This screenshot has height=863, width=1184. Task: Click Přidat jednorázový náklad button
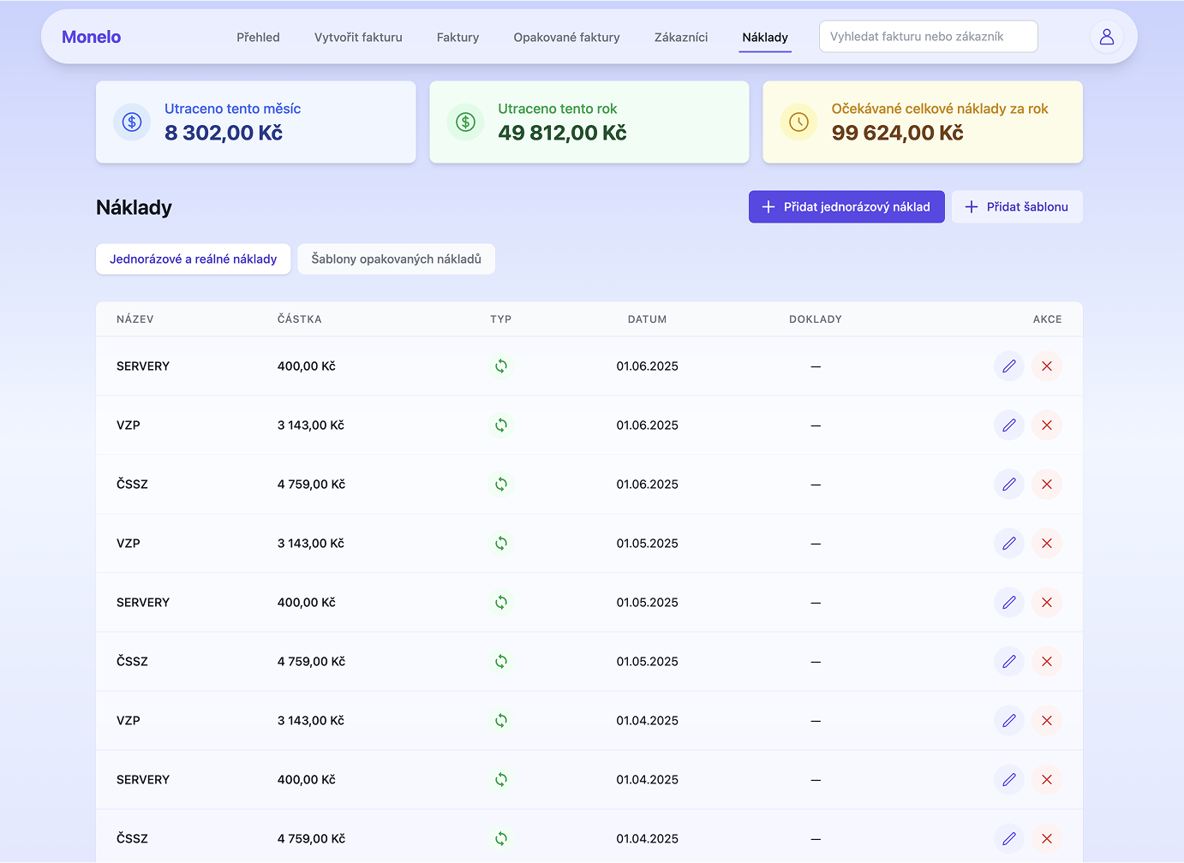(x=846, y=207)
